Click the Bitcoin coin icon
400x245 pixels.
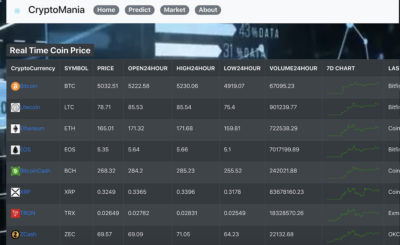(x=15, y=86)
